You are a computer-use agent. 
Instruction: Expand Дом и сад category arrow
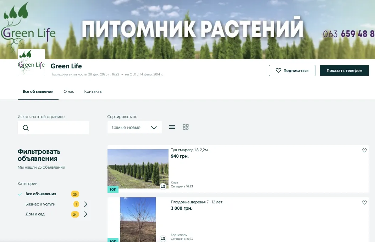coord(86,214)
